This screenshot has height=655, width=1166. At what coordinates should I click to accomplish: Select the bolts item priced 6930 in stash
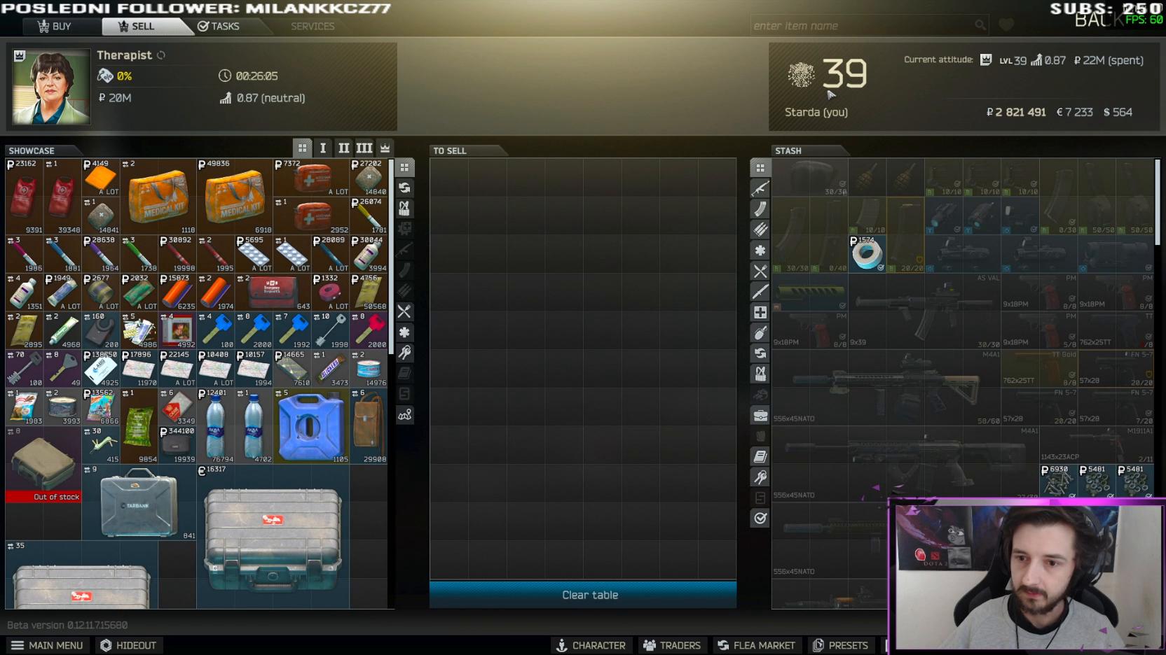click(x=1058, y=482)
